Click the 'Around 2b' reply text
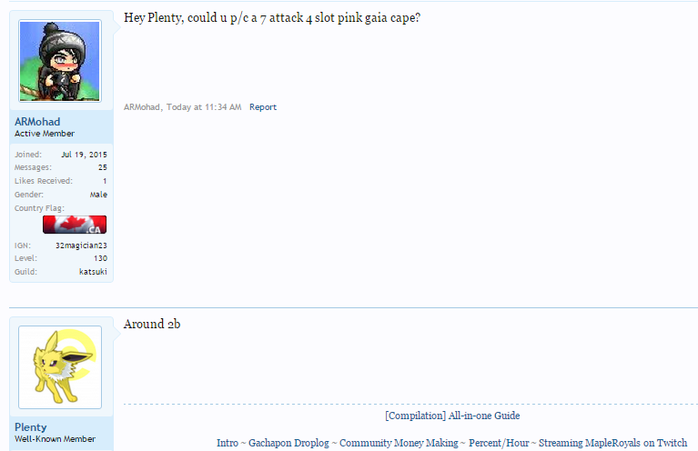Screen dimensions: 698x451 point(152,325)
